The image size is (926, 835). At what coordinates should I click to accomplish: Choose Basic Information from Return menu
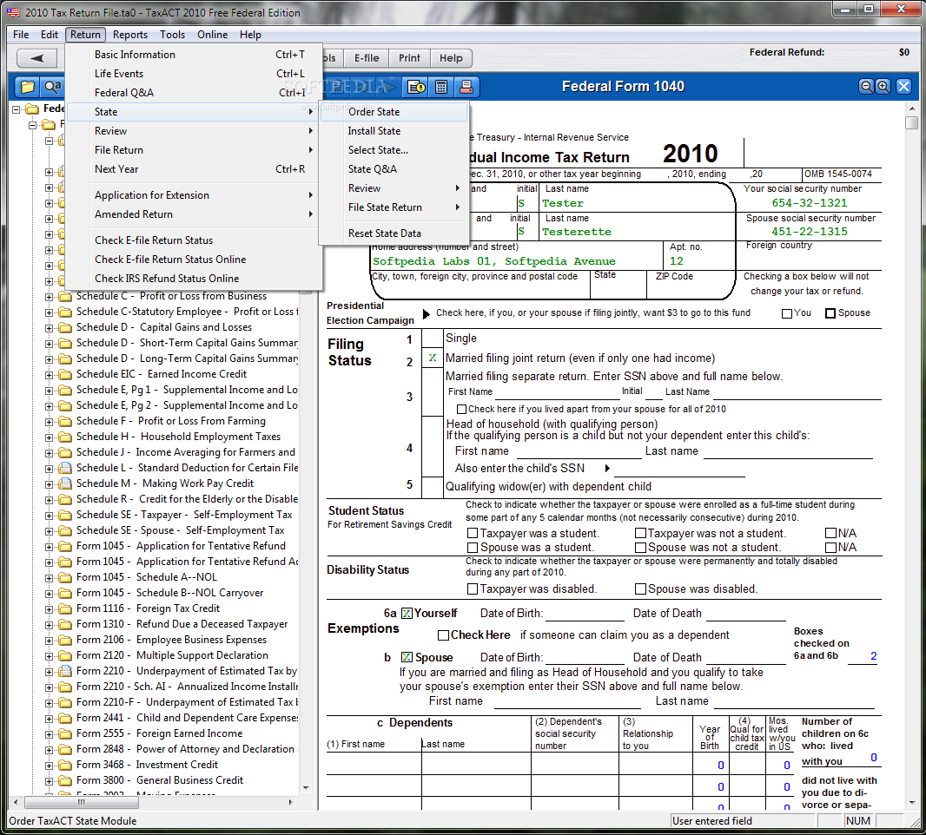coord(195,55)
